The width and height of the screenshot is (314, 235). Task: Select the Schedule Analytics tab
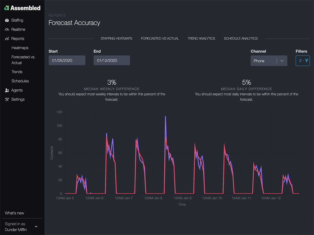241,39
